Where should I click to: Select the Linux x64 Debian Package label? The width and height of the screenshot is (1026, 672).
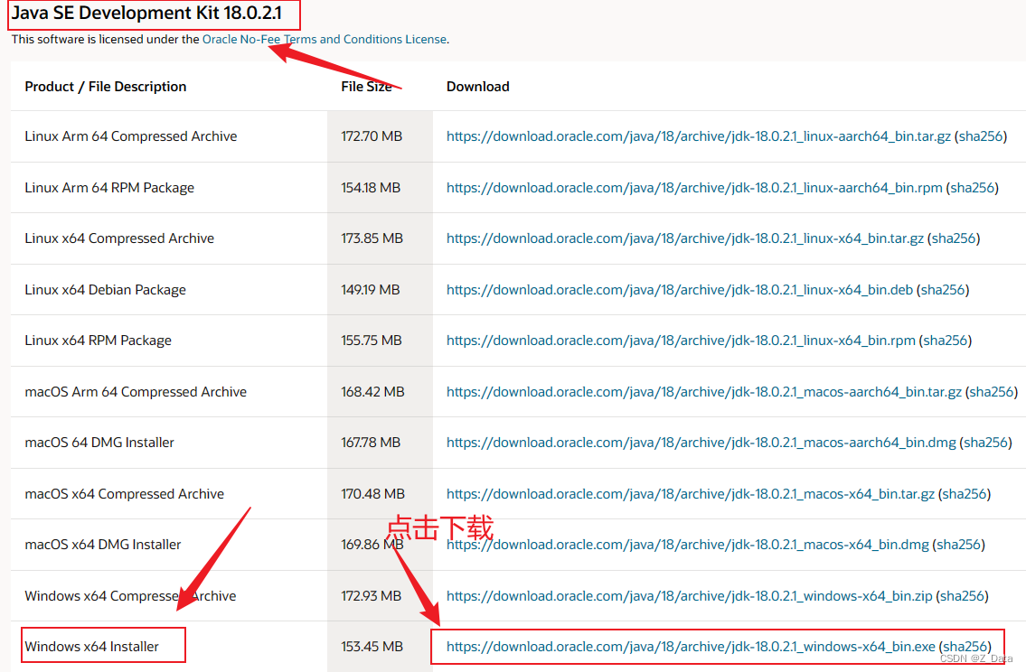pos(106,290)
